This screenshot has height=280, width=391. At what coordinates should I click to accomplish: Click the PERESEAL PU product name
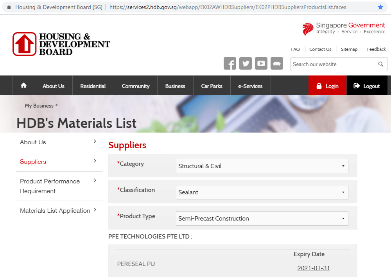pos(136,264)
